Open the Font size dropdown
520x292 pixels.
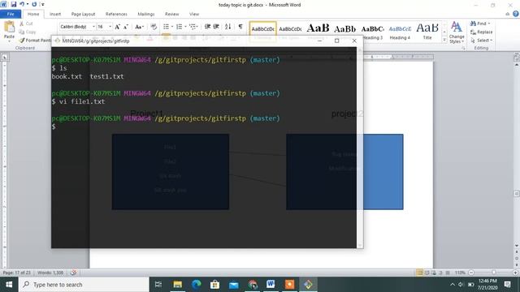[110, 27]
